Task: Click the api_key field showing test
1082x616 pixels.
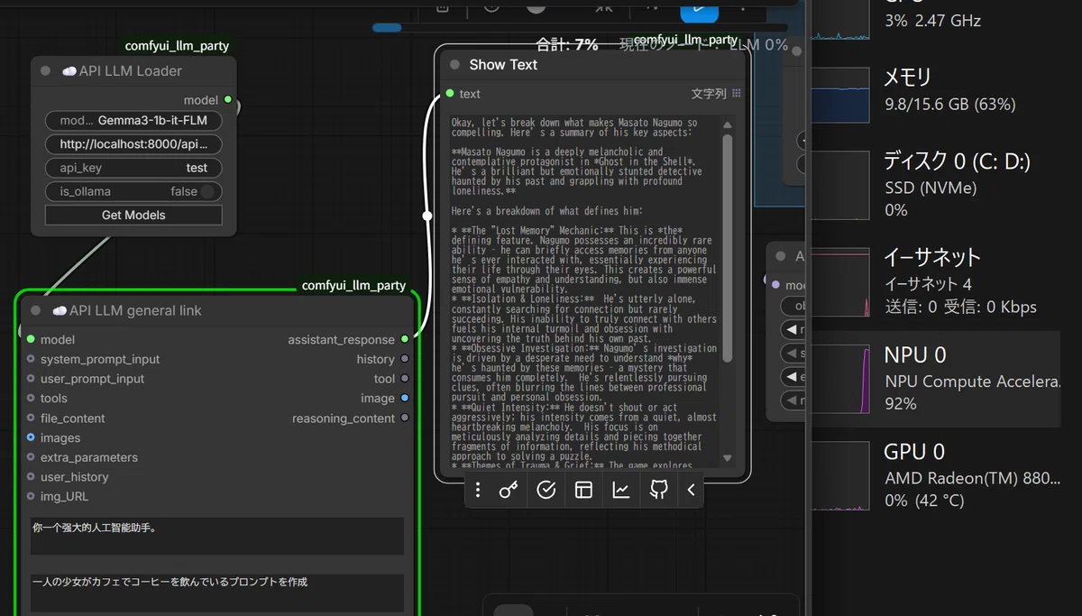Action: click(133, 168)
